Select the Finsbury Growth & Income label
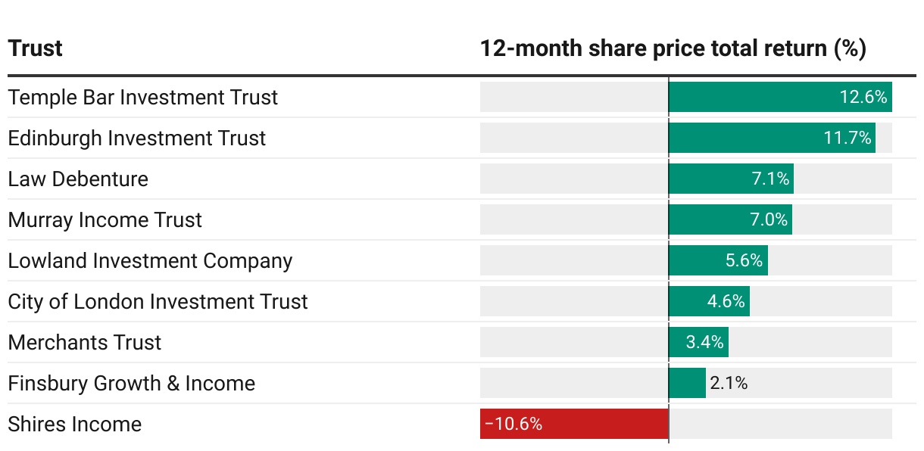This screenshot has height=451, width=924. coord(132,384)
